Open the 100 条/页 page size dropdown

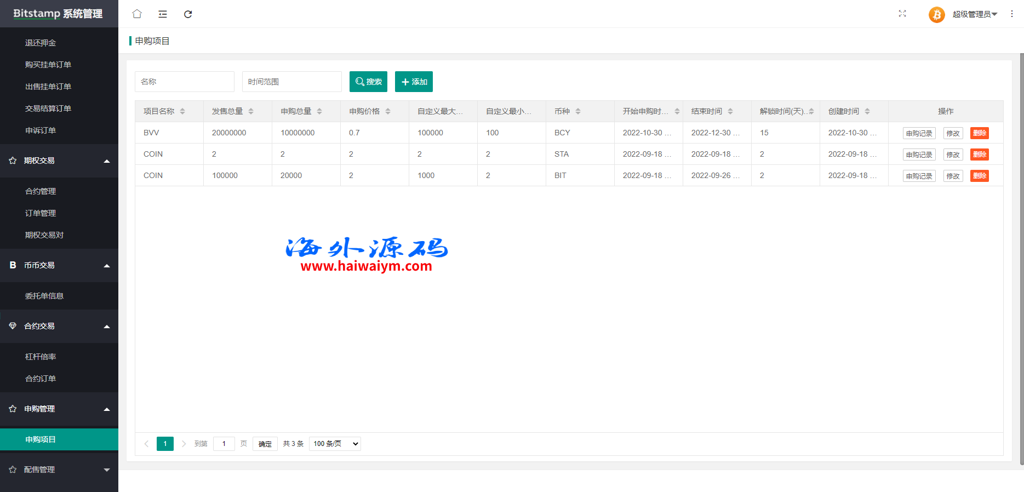pos(335,444)
